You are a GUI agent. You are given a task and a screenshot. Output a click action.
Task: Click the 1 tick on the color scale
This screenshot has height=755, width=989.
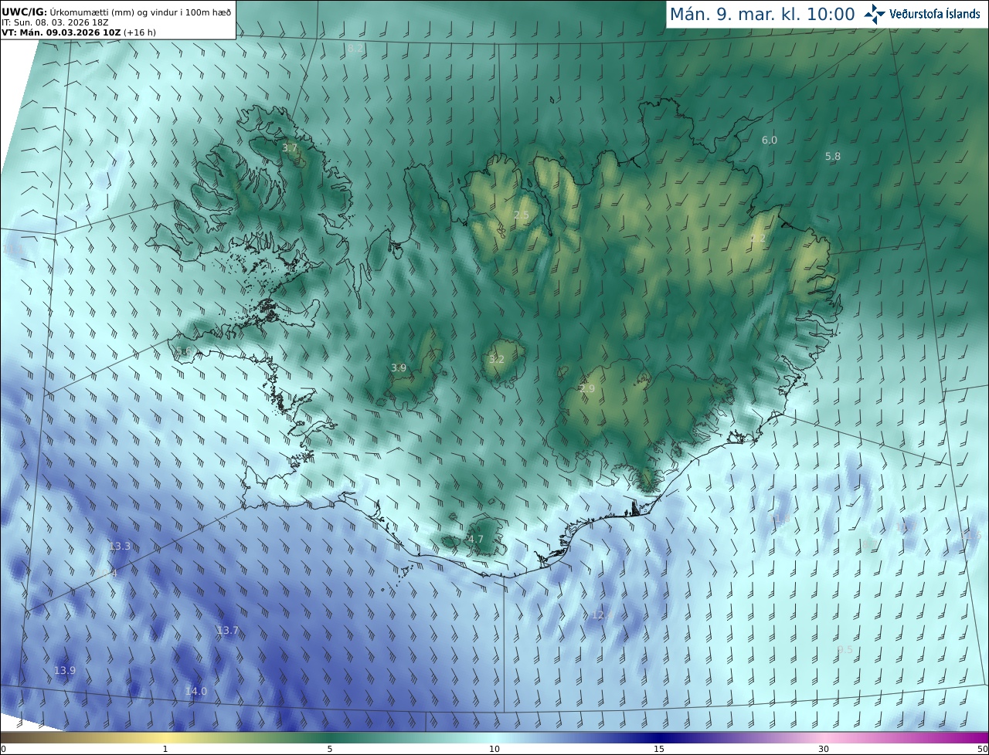(x=165, y=749)
